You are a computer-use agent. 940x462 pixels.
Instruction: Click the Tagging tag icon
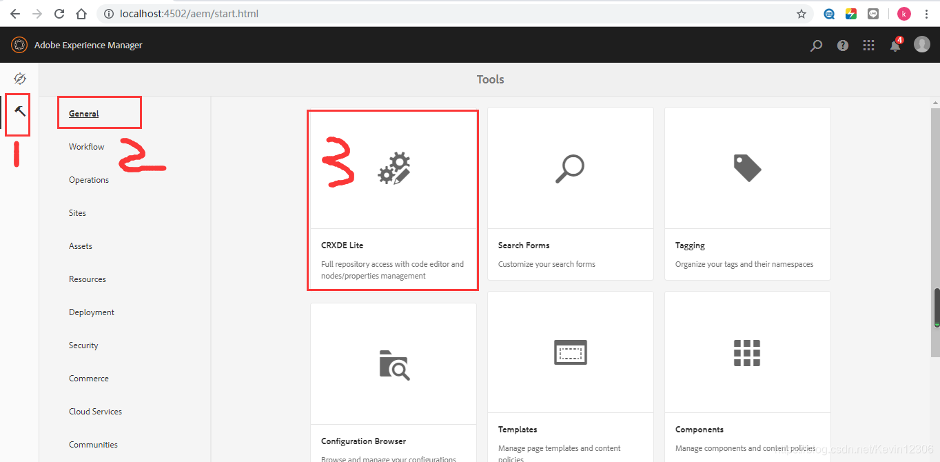coord(747,168)
